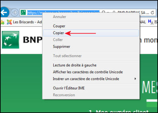Click the BNP PARIBAS SA certificate label
This screenshot has width=158, height=113.
pos(133,13)
